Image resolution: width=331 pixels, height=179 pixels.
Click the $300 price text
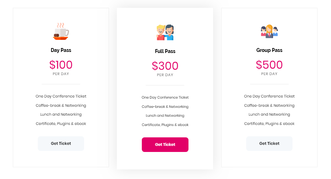click(165, 66)
